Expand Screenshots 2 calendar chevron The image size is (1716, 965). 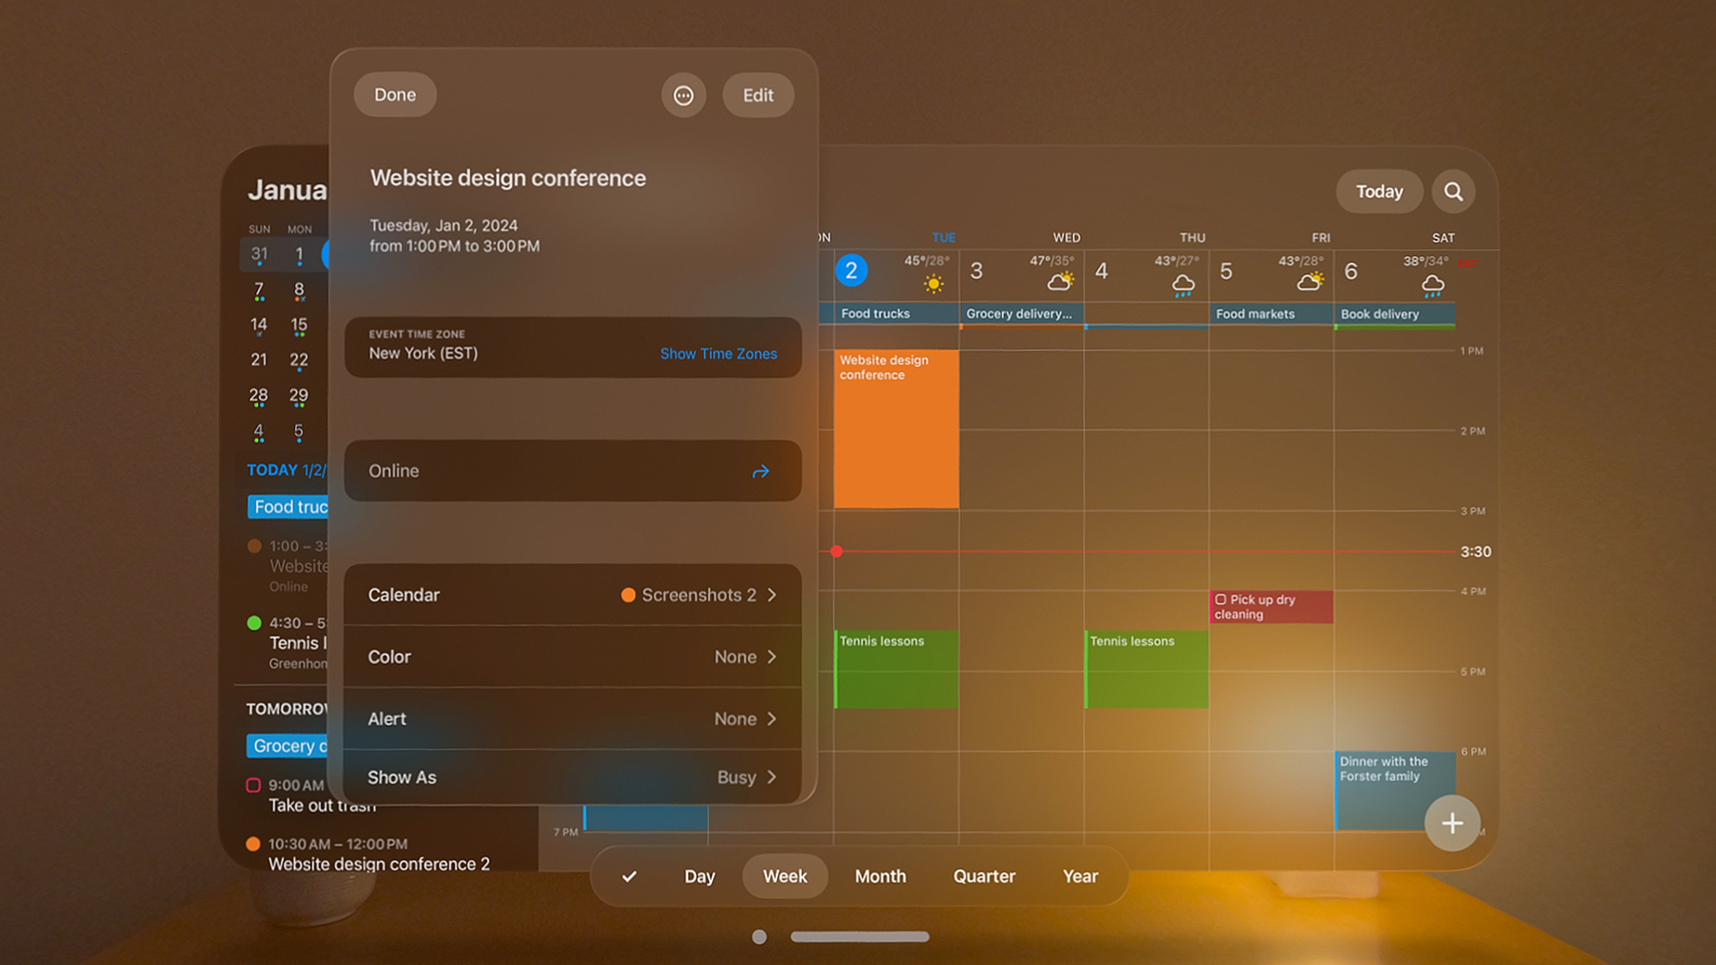coord(777,594)
